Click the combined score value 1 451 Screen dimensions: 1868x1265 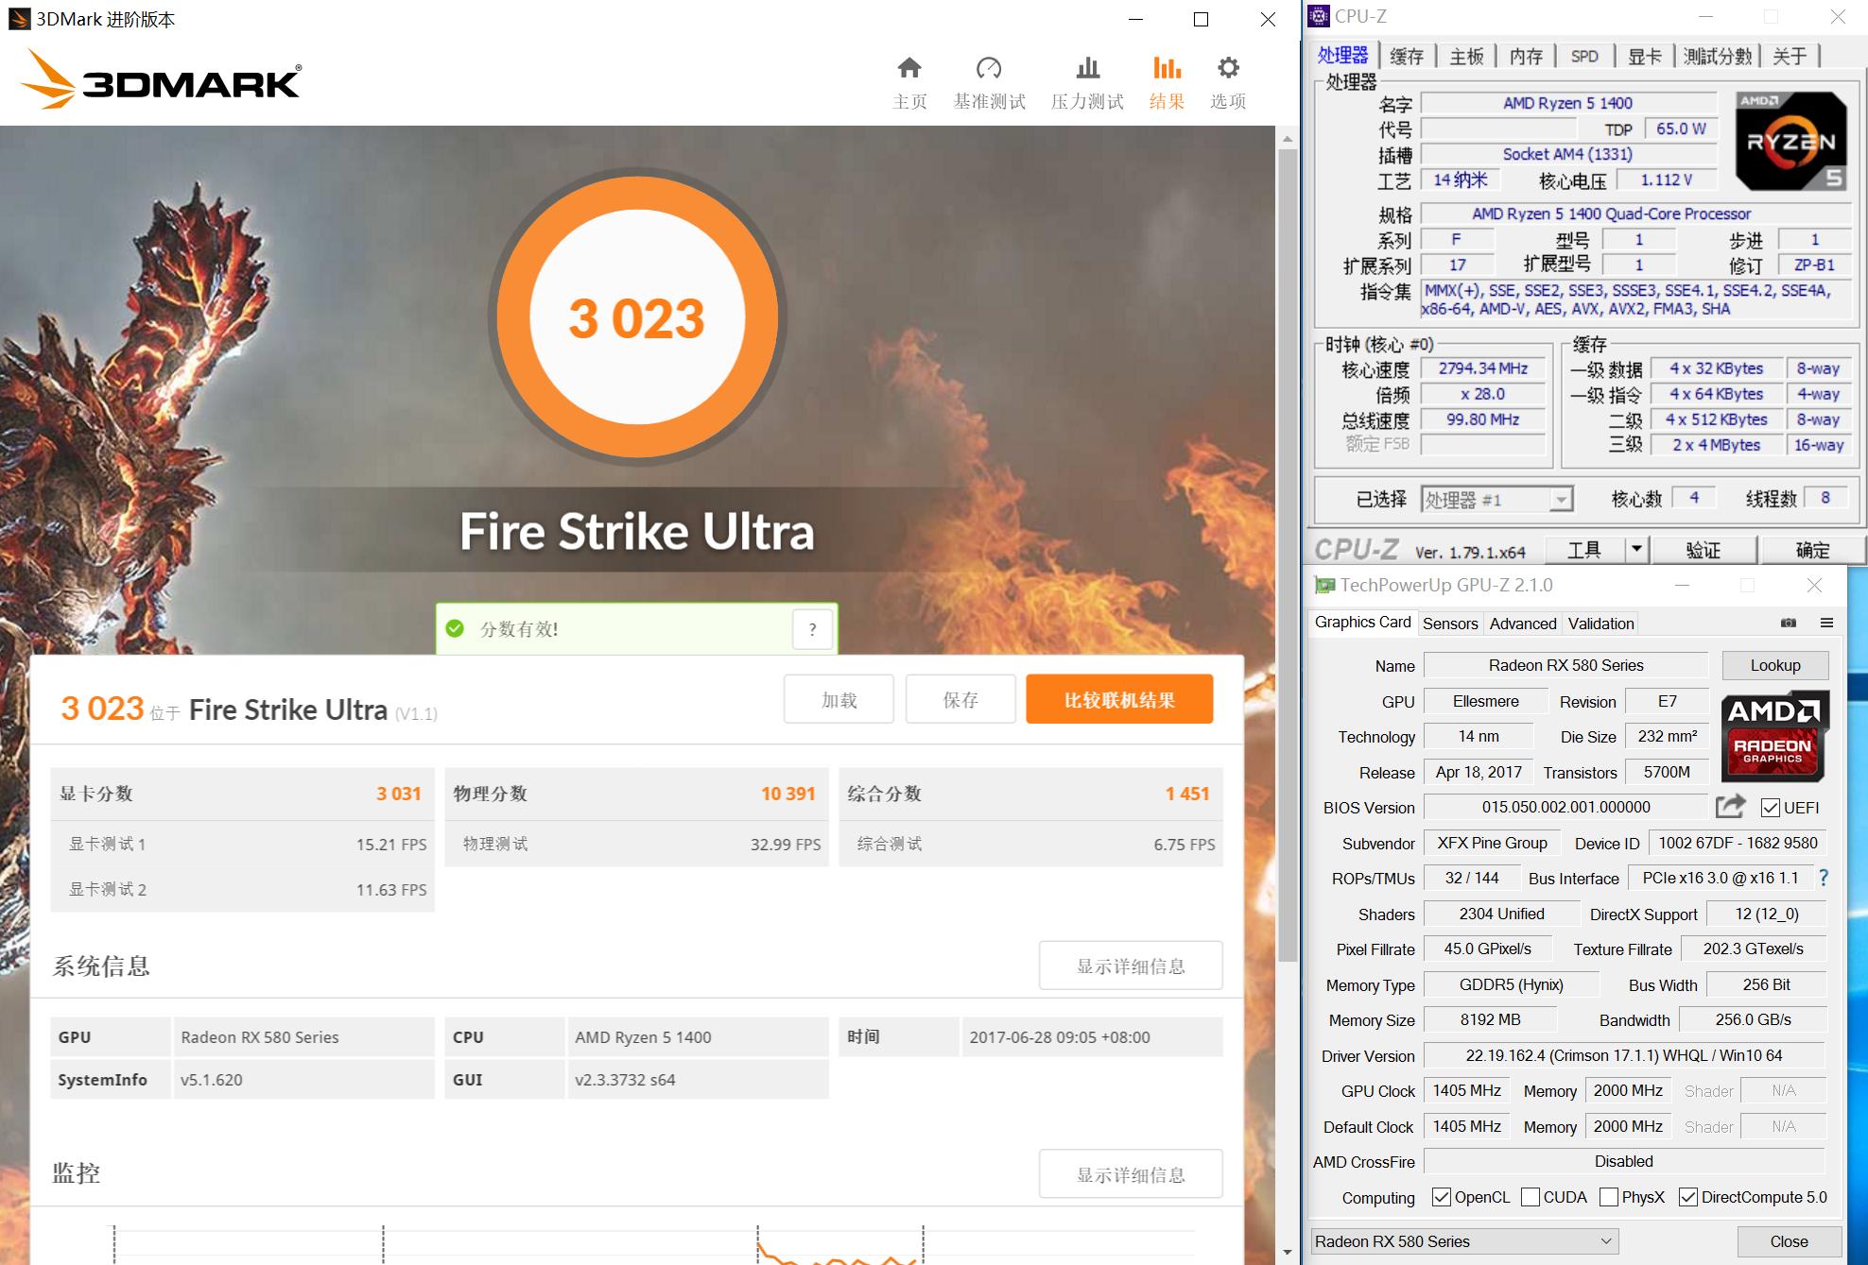click(1187, 794)
